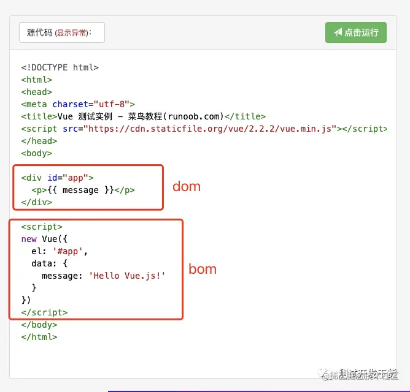Click the data: { line
The width and height of the screenshot is (410, 392).
click(x=50, y=263)
